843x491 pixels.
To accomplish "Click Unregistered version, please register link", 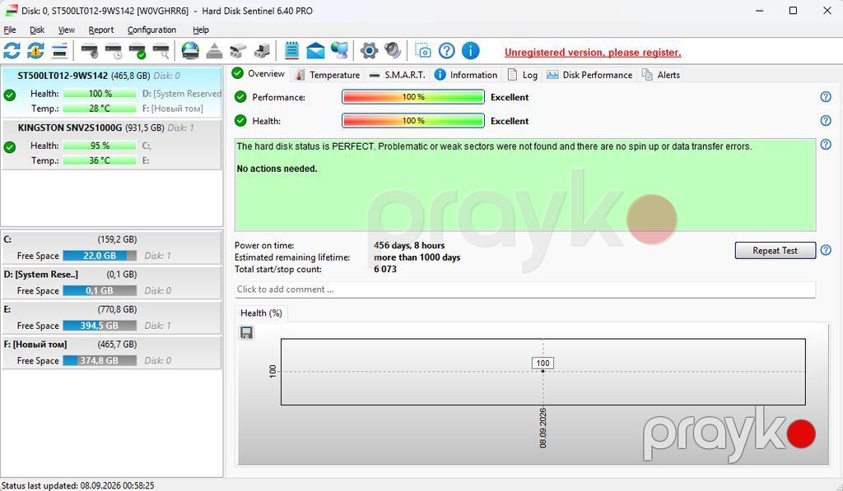I will [x=593, y=53].
